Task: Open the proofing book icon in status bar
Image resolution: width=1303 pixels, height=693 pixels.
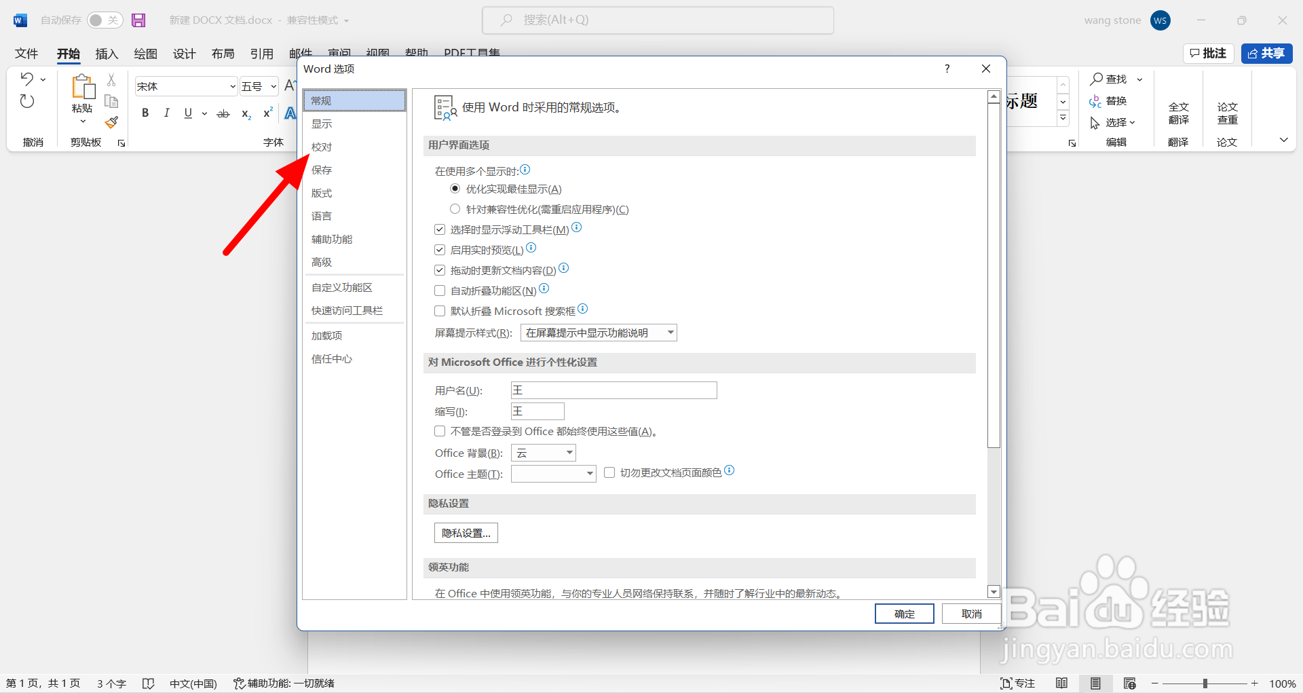Action: 149,683
